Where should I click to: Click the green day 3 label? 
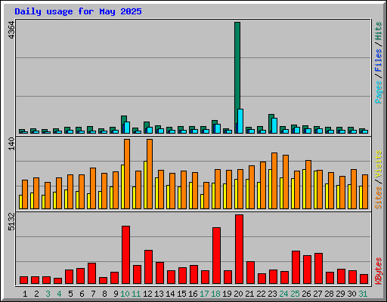pyautogui.click(x=48, y=294)
